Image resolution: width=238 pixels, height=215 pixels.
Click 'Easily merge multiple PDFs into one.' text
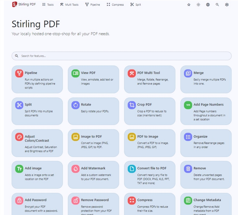tap(210, 81)
